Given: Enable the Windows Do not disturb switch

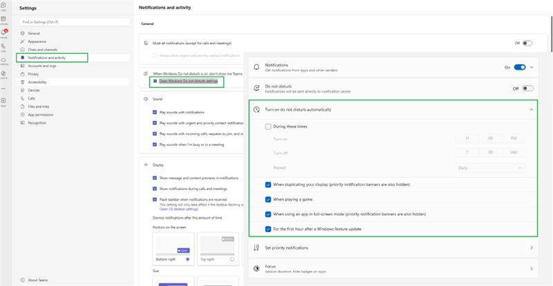Looking at the screenshot, I should pos(528,88).
